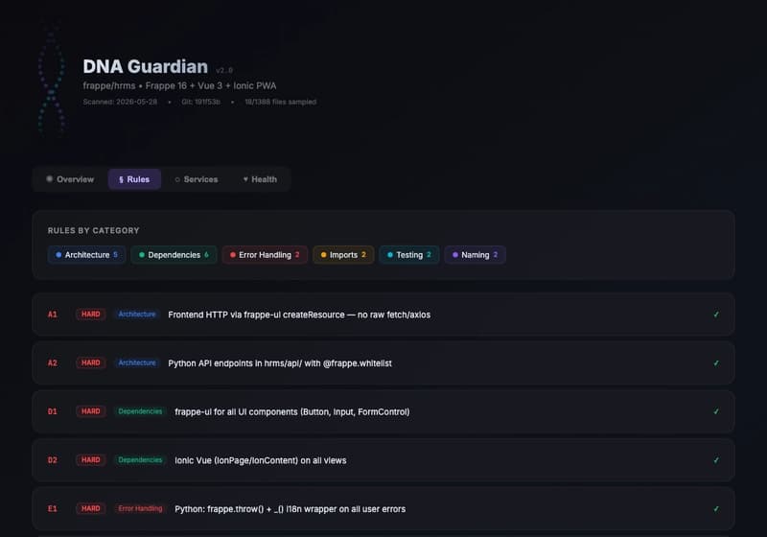The image size is (767, 537).
Task: Filter by Architecture category chip
Action: [x=86, y=255]
